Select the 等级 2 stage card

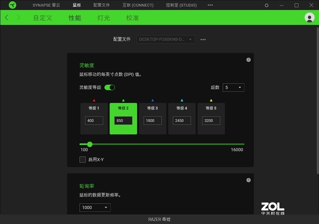point(123,119)
